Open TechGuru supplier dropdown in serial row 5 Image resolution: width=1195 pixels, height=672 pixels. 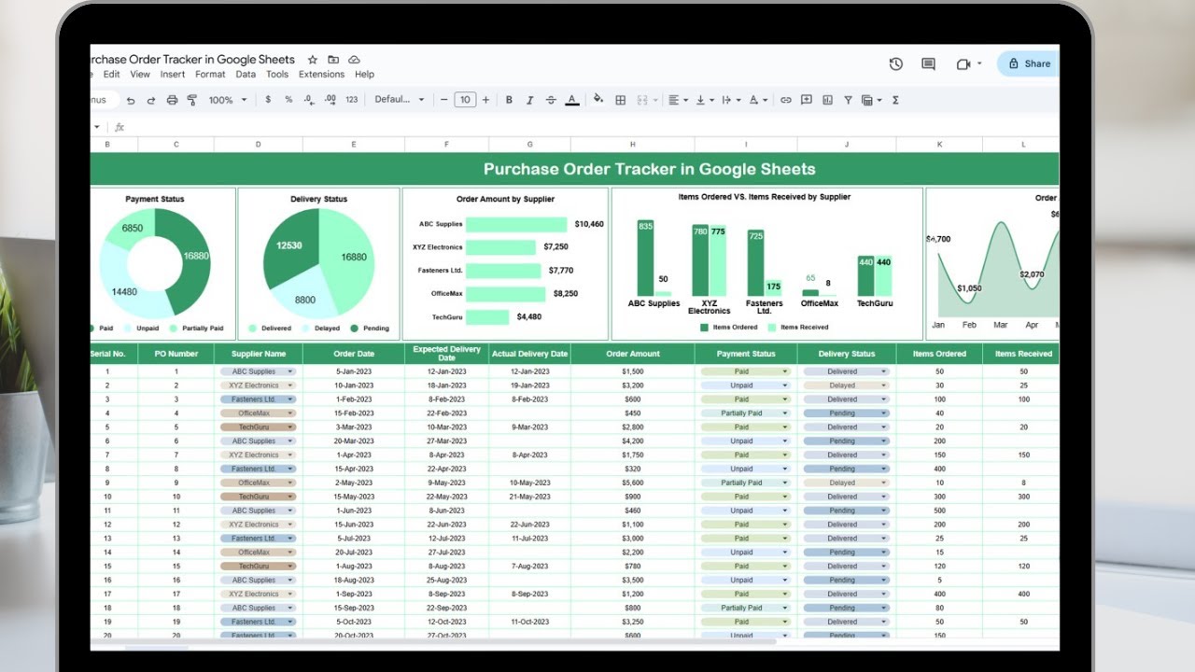click(x=290, y=427)
